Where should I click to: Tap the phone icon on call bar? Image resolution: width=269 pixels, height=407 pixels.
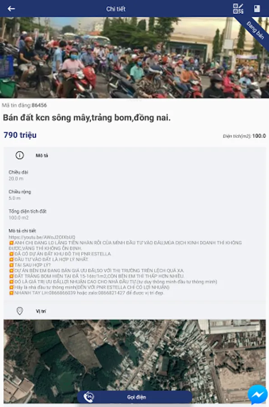89,397
